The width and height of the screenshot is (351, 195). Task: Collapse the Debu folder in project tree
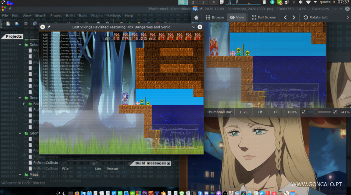tap(20, 45)
